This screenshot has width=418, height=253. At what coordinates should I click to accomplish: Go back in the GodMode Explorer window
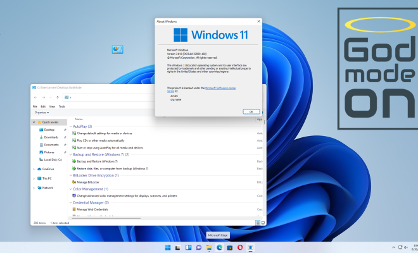(x=35, y=97)
